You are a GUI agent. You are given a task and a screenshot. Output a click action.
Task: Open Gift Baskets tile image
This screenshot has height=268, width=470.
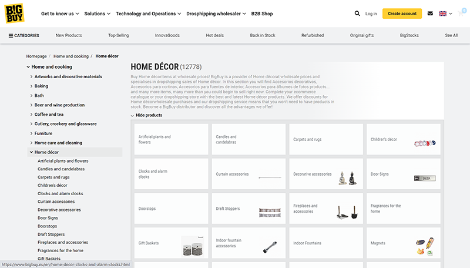(x=193, y=246)
